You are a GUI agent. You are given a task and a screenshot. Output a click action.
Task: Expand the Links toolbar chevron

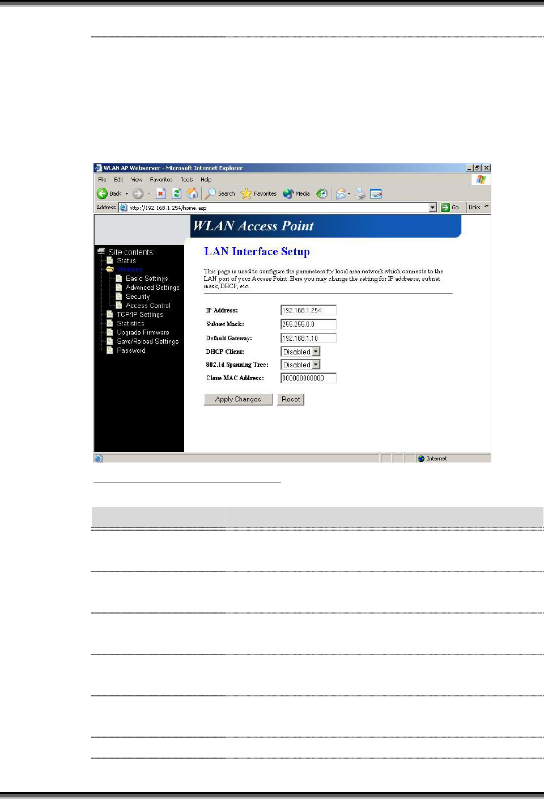point(486,206)
